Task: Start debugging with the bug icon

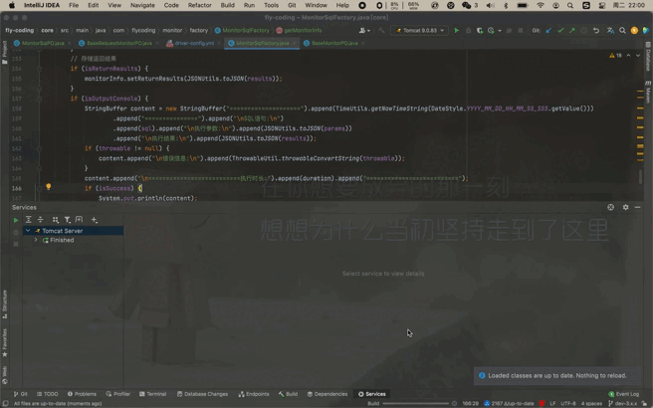Action: (x=468, y=31)
